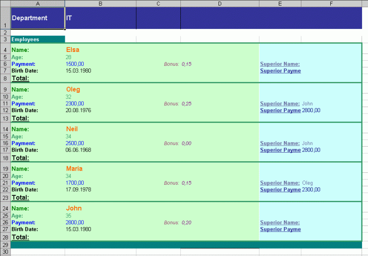
Task: Click Total: label in row 28
Action: tap(20, 237)
